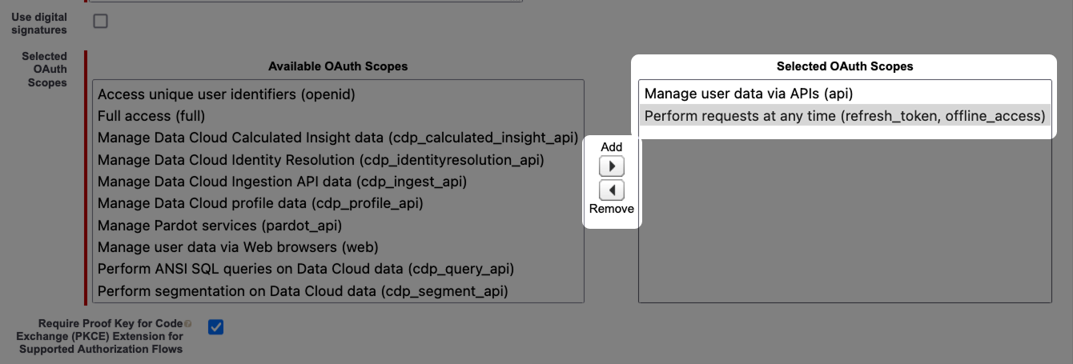This screenshot has height=364, width=1073.
Task: Select Manage Pardot services (pardot_api)
Action: click(x=219, y=226)
